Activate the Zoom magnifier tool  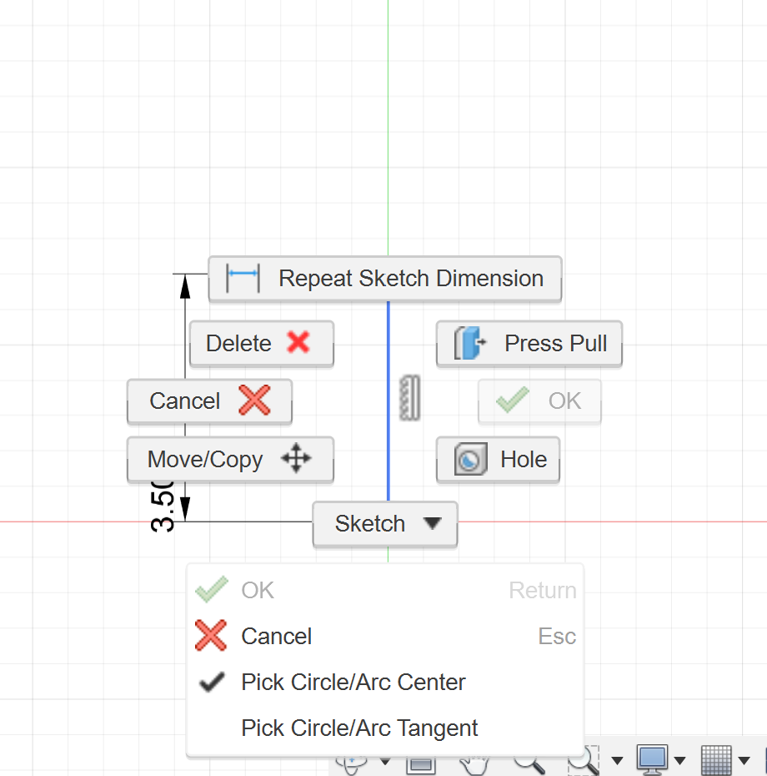point(526,763)
